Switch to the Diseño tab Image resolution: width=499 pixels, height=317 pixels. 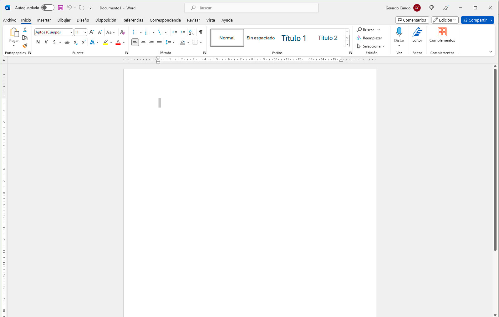pos(83,20)
